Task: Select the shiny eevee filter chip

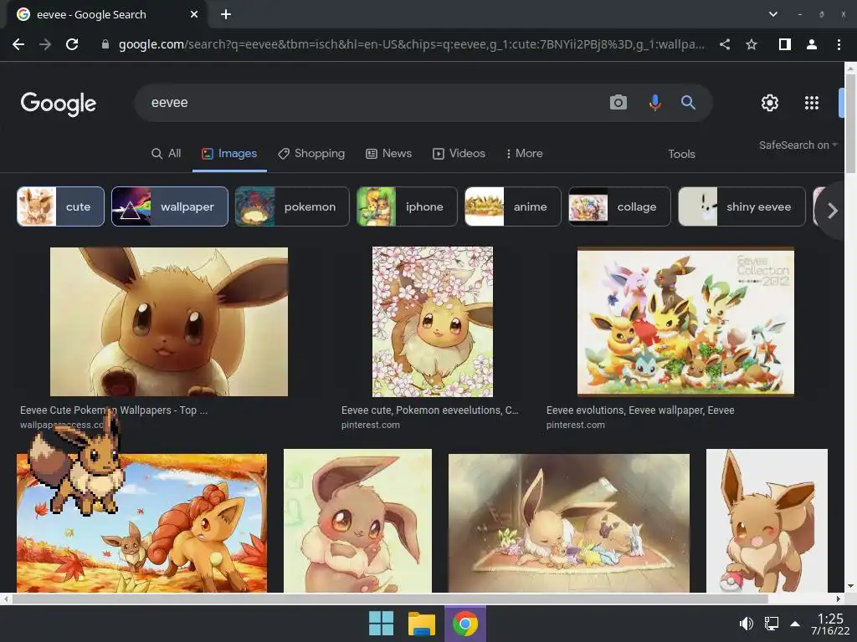Action: tap(742, 206)
